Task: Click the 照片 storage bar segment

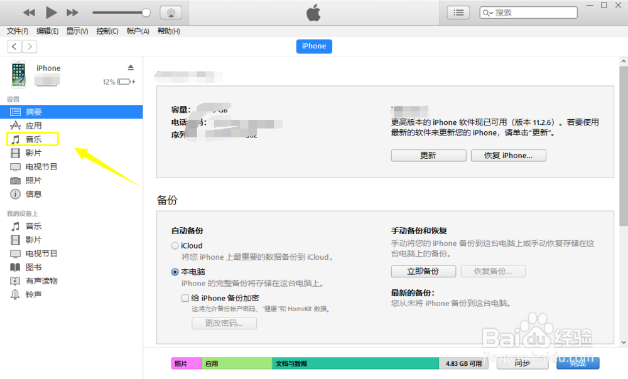Action: (187, 363)
